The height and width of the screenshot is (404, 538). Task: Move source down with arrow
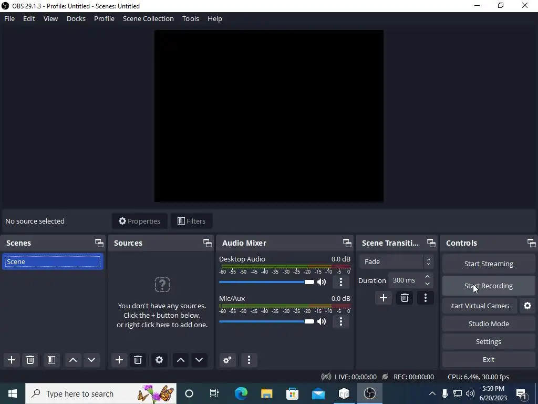tap(199, 360)
